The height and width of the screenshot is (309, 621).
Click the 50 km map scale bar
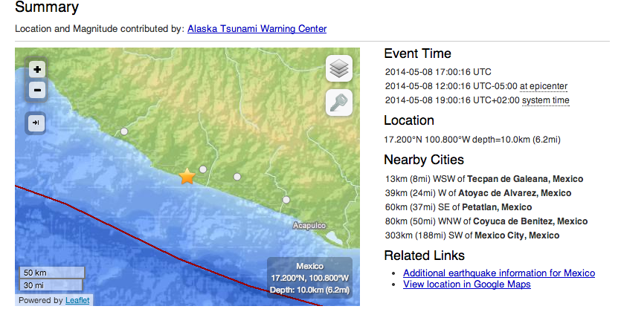pos(51,273)
